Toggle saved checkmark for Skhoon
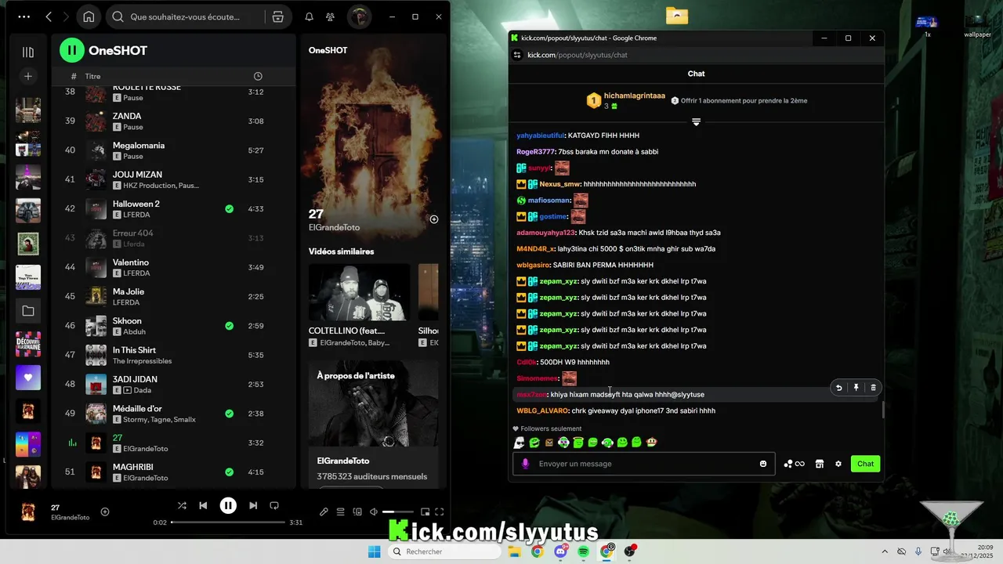The height and width of the screenshot is (564, 1003). 230,326
